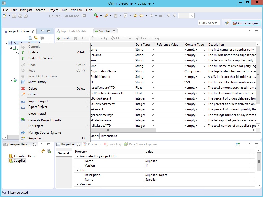Viewport: 263px width, 197px height.
Task: Click the refresh icon in Designer Repository panel
Action: [x=43, y=151]
